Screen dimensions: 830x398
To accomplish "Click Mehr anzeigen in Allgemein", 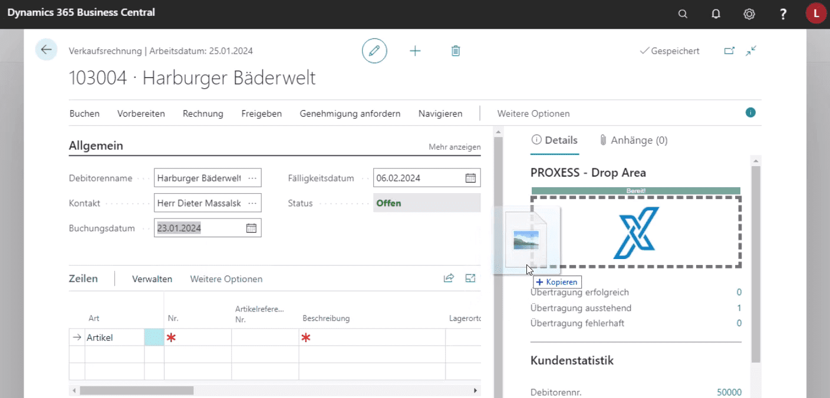I will coord(454,147).
